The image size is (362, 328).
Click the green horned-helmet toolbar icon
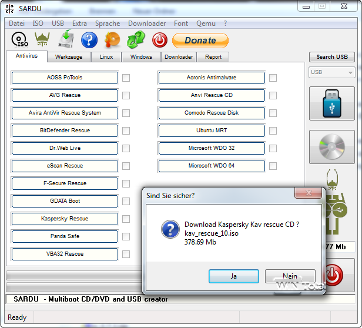click(42, 39)
